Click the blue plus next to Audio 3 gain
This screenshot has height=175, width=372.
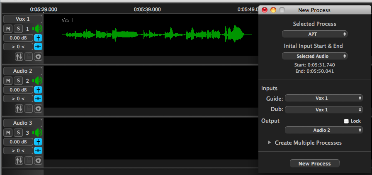[38, 142]
